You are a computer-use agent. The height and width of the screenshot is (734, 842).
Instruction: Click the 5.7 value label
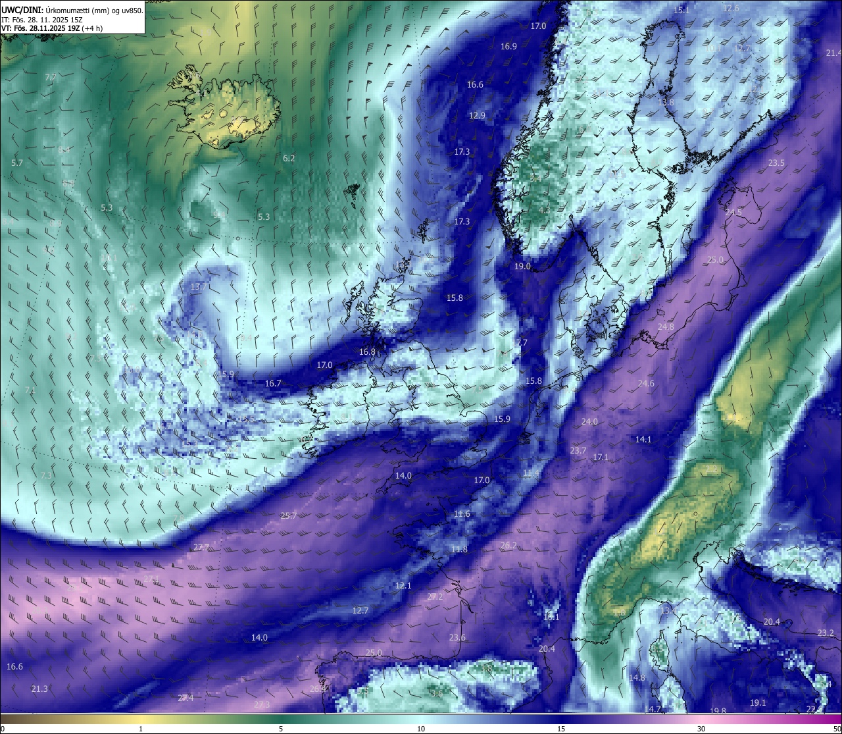[17, 162]
